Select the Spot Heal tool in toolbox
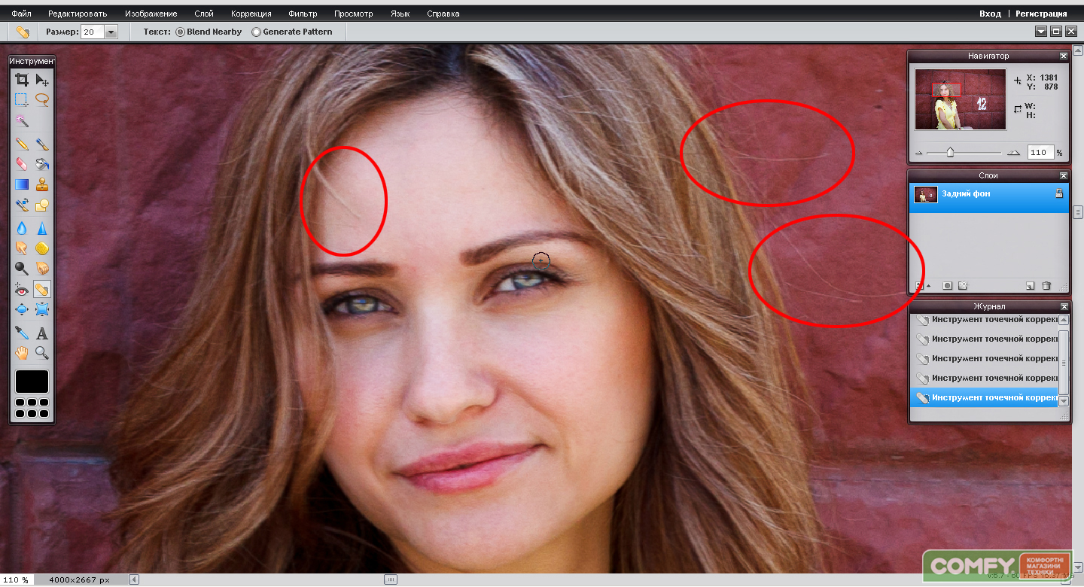The width and height of the screenshot is (1084, 587). tap(42, 288)
